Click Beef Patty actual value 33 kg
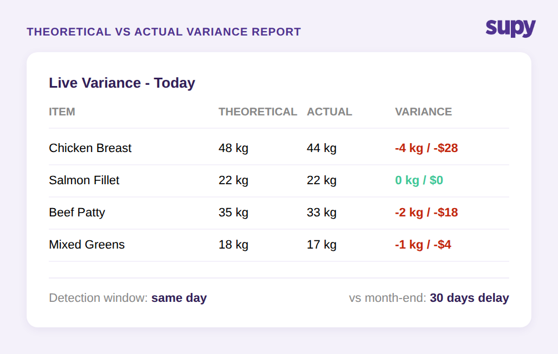Viewport: 558px width, 354px height. click(322, 213)
